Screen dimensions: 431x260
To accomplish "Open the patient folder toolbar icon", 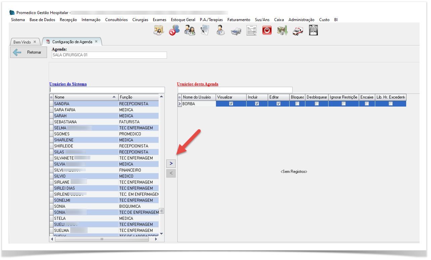I will pos(159,30).
